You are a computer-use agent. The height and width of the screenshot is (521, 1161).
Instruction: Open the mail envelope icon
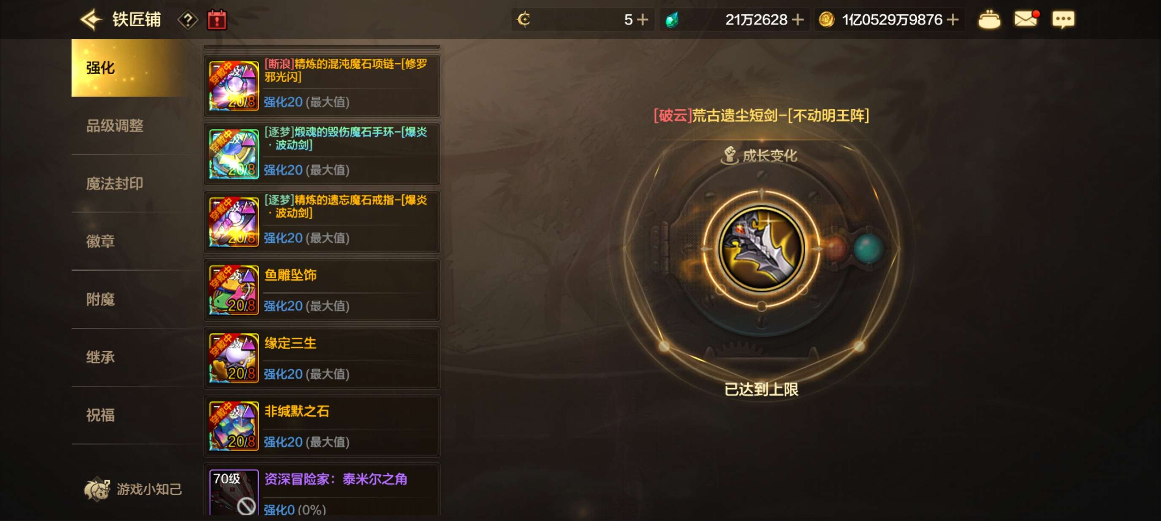point(1026,19)
